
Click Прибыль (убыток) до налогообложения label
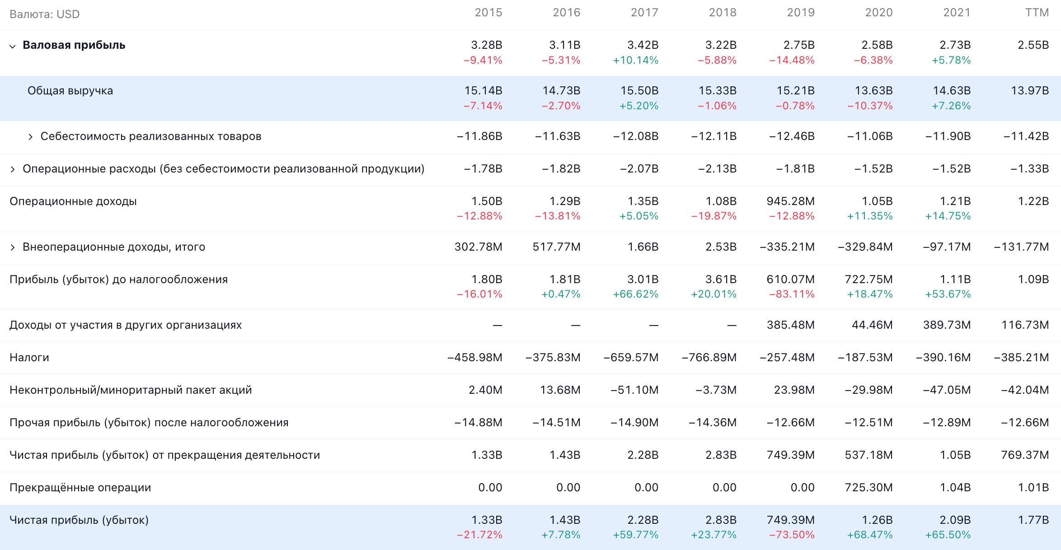point(118,280)
